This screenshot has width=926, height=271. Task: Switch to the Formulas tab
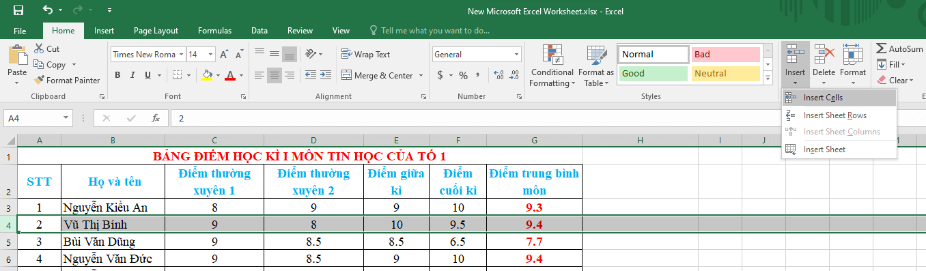pos(214,31)
